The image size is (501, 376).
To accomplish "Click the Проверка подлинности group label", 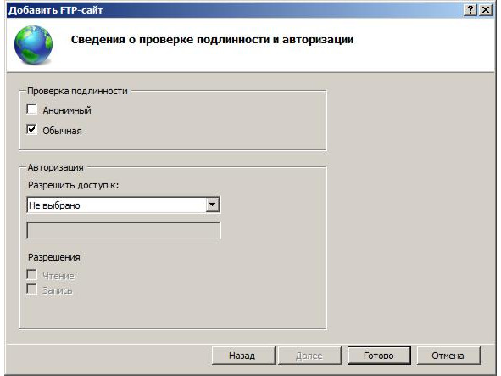I will (x=77, y=91).
